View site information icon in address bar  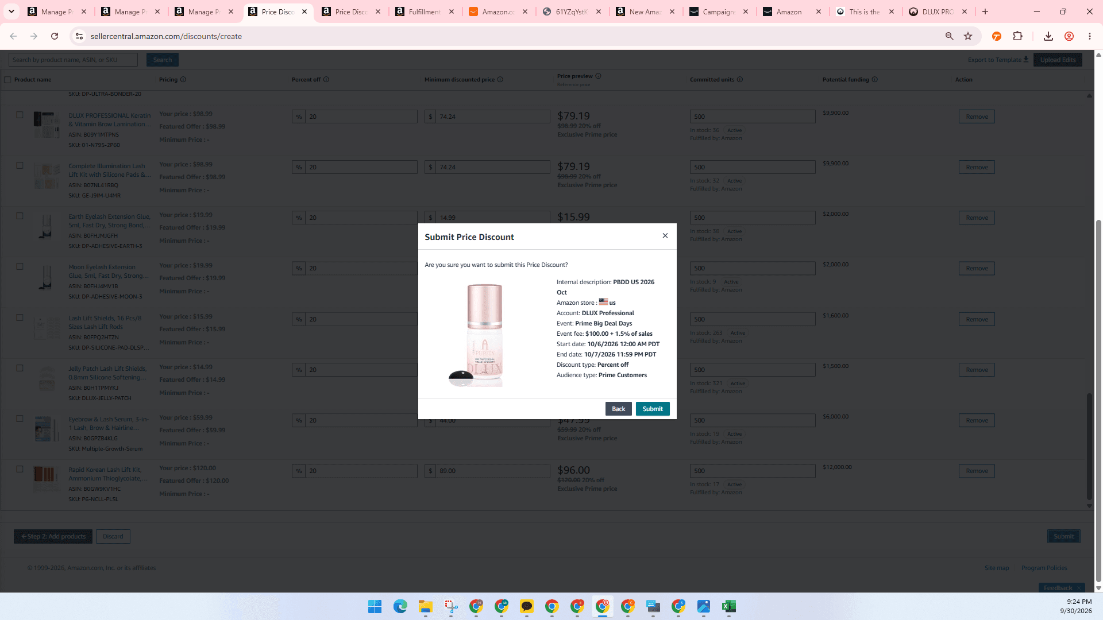[x=79, y=36]
